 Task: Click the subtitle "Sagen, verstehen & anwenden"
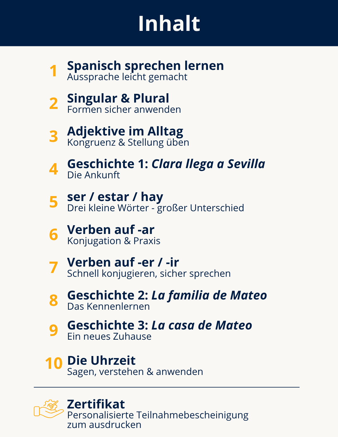click(x=135, y=372)
